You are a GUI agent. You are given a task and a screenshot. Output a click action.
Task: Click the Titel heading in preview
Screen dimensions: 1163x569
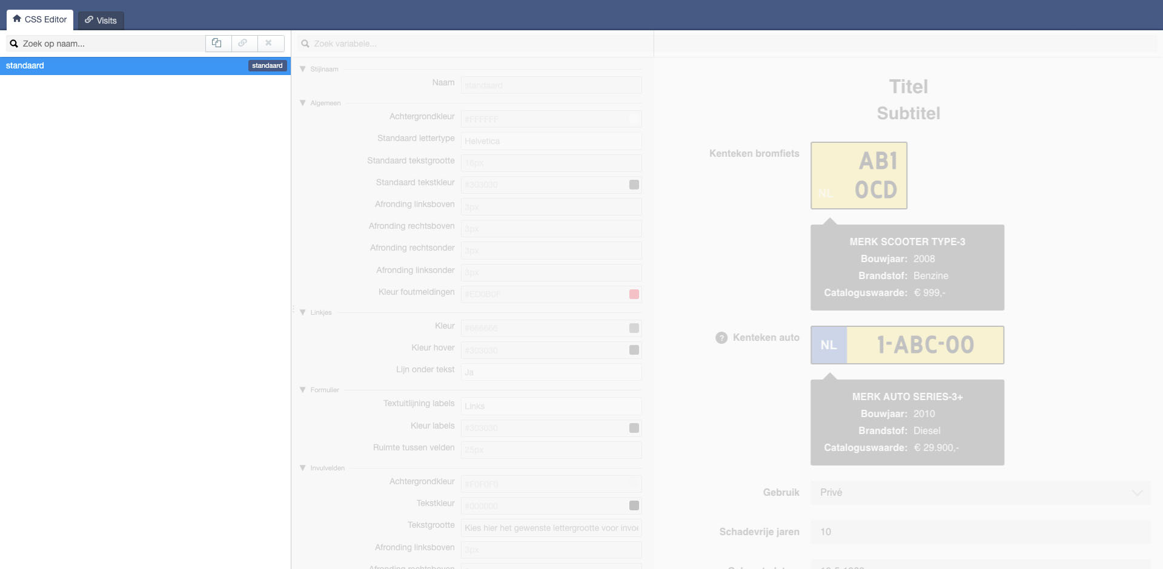909,87
